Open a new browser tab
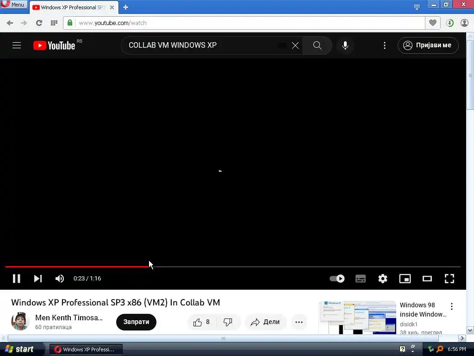The height and width of the screenshot is (356, 474). click(126, 7)
